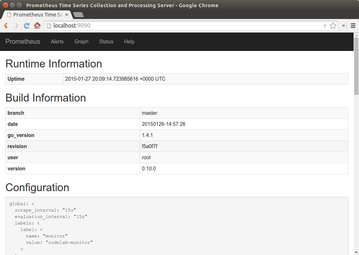Open Chrome hamburger menu
The image size is (359, 255).
pyautogui.click(x=353, y=26)
